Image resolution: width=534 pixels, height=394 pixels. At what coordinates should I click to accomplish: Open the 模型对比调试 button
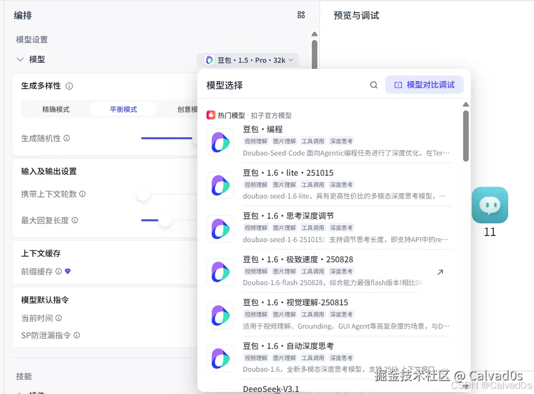click(424, 85)
